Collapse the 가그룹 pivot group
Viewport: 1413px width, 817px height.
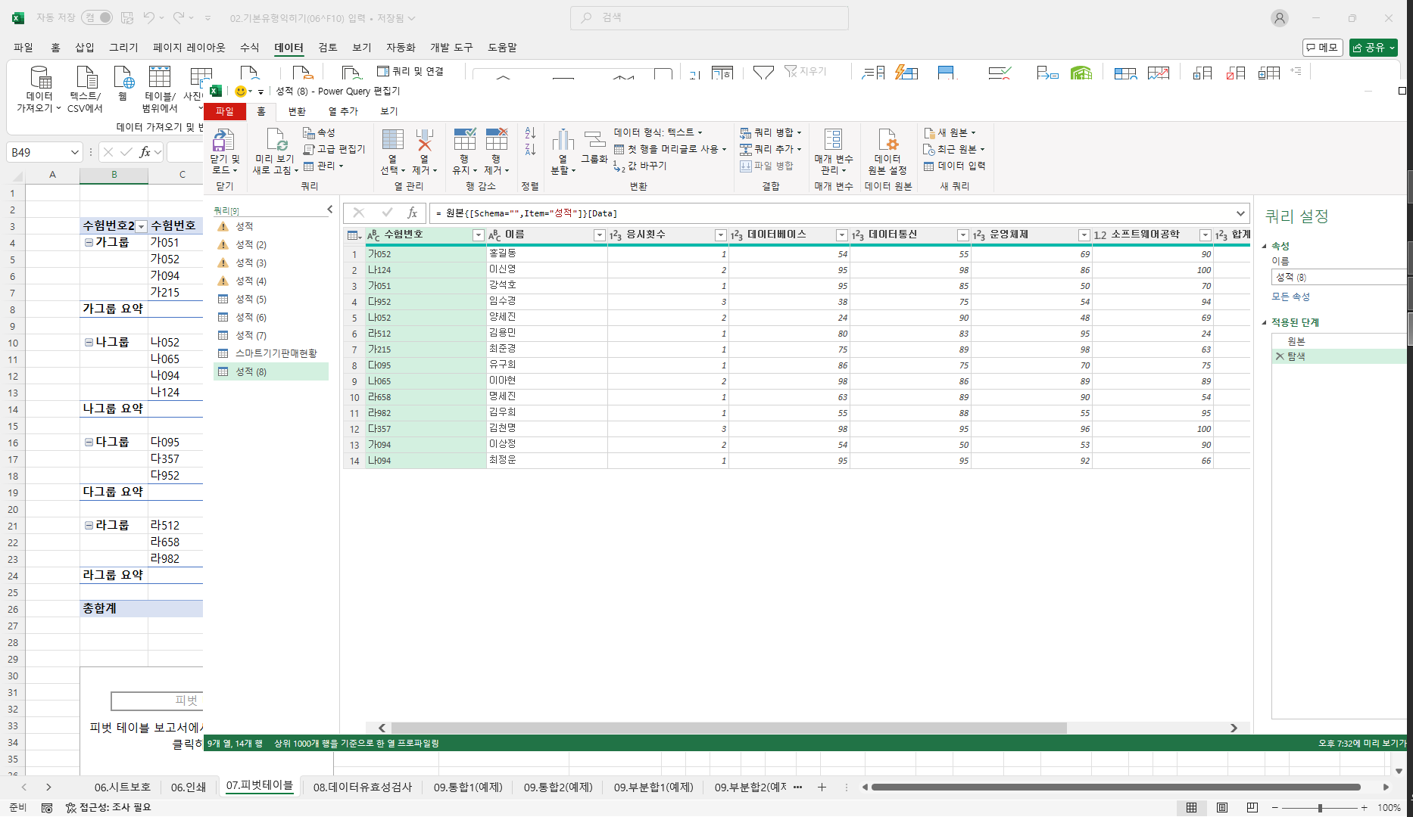89,243
